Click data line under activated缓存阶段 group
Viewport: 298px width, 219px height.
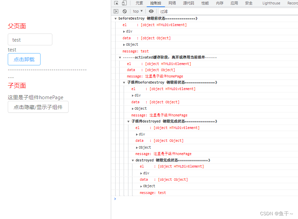(151, 70)
